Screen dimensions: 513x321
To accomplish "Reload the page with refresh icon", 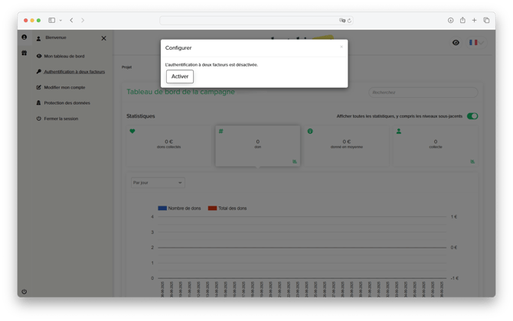I will 349,21.
